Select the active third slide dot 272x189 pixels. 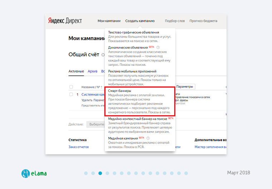tap(100, 173)
